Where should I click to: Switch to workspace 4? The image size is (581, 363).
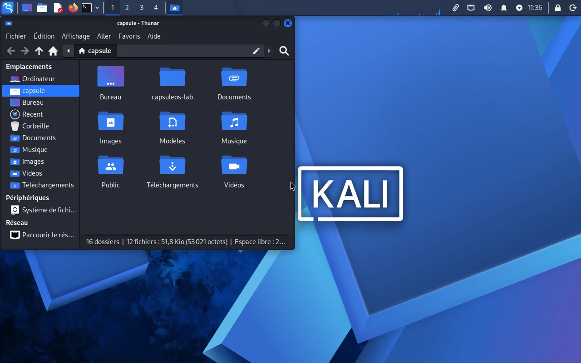(156, 8)
